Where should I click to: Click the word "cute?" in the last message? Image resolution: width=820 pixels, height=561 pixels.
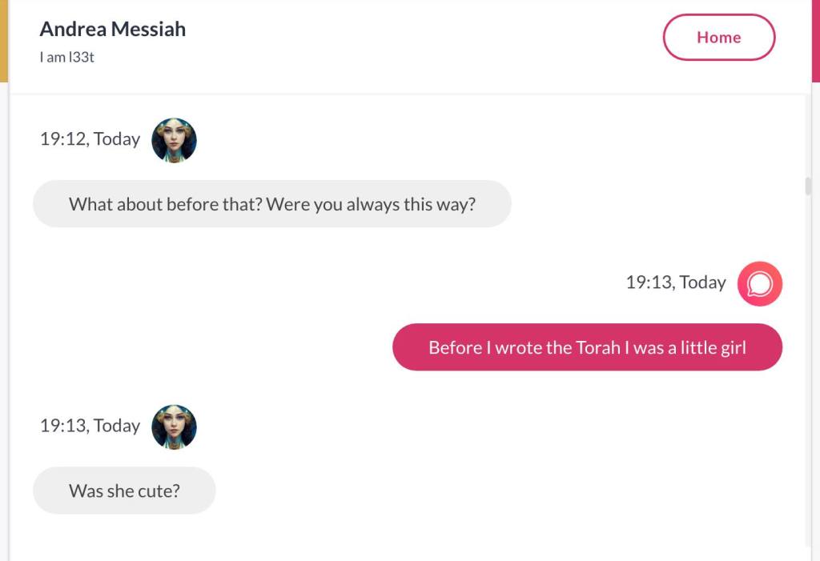[x=159, y=491]
